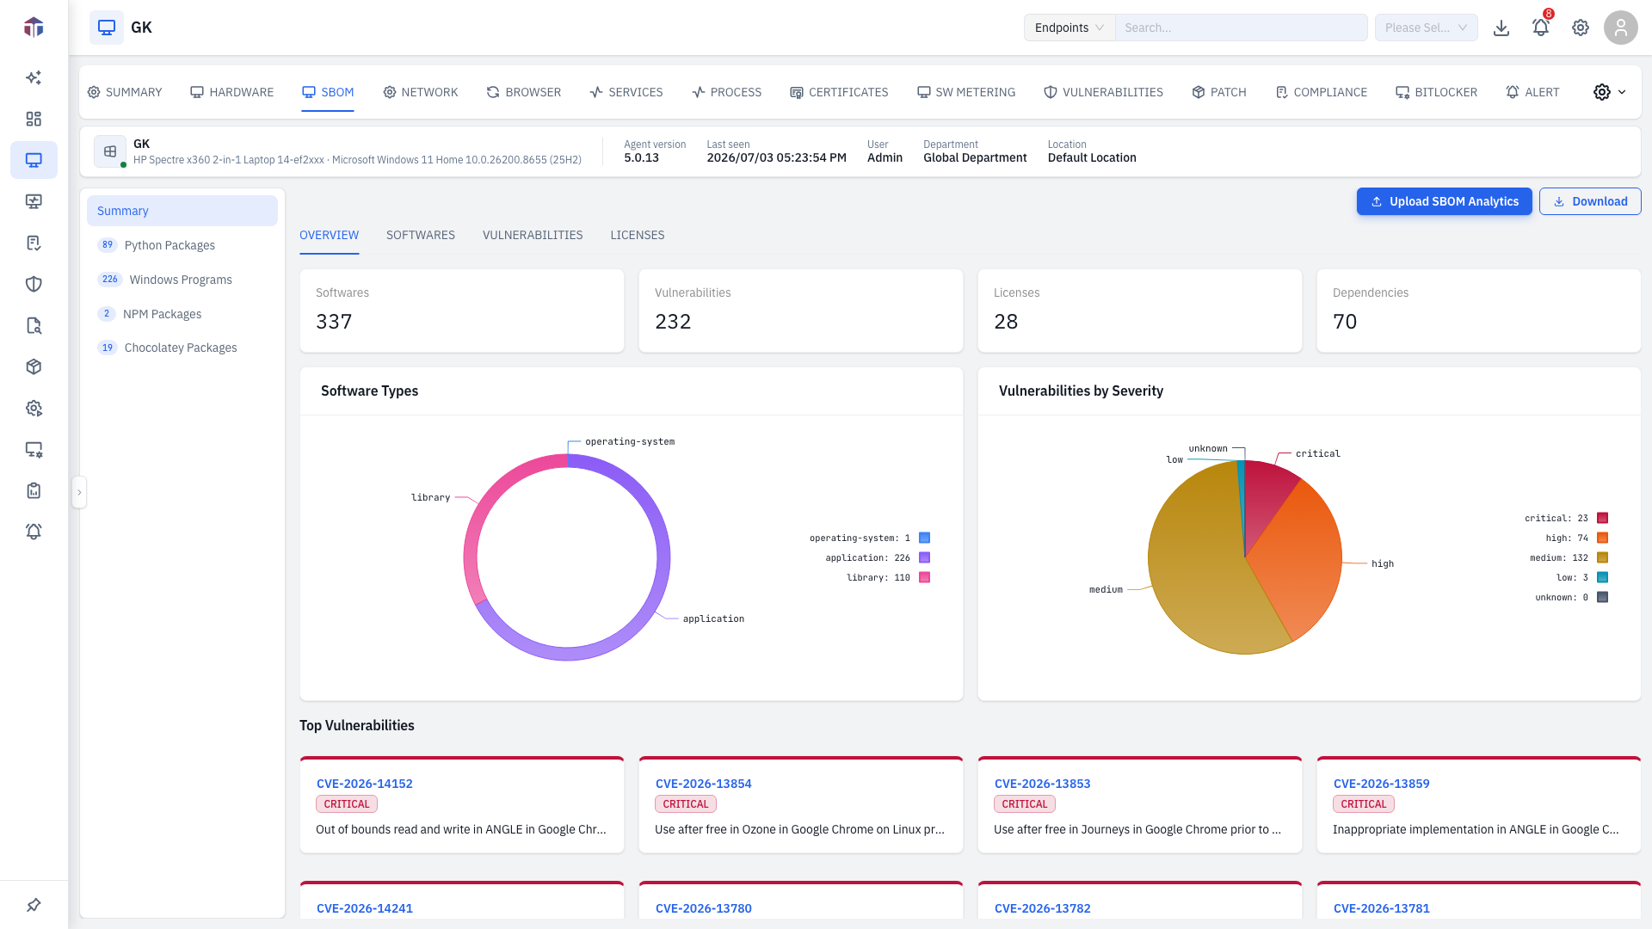Open the ALERT tab

(x=1532, y=92)
